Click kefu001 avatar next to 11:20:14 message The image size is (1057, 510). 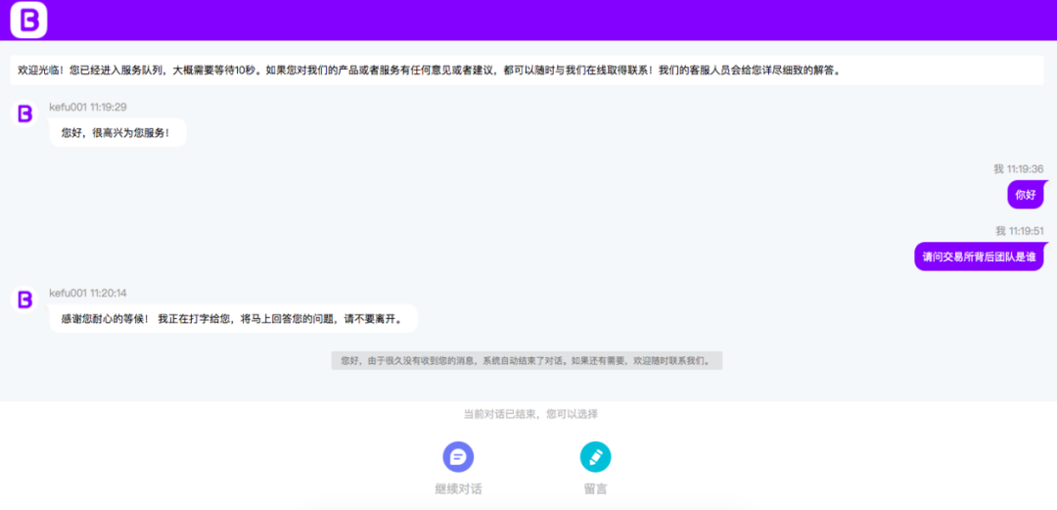[x=24, y=300]
